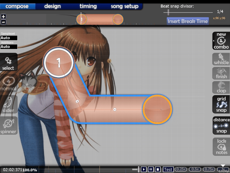
Task: Add finish hitsound
Action: [x=221, y=73]
